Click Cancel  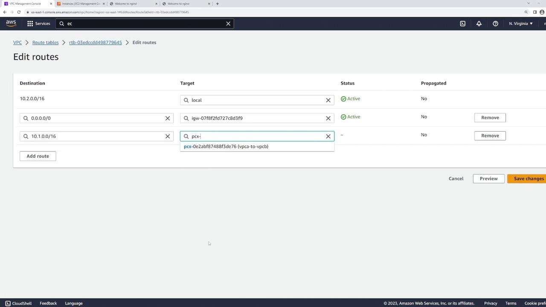[x=456, y=179]
